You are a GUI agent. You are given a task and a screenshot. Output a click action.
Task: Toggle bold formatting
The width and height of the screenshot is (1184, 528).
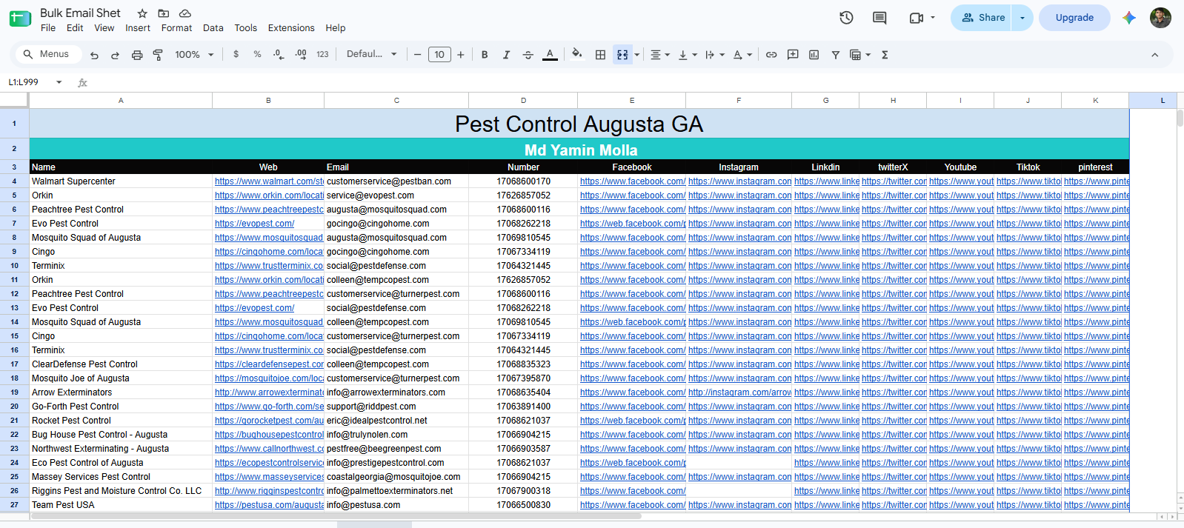[485, 55]
